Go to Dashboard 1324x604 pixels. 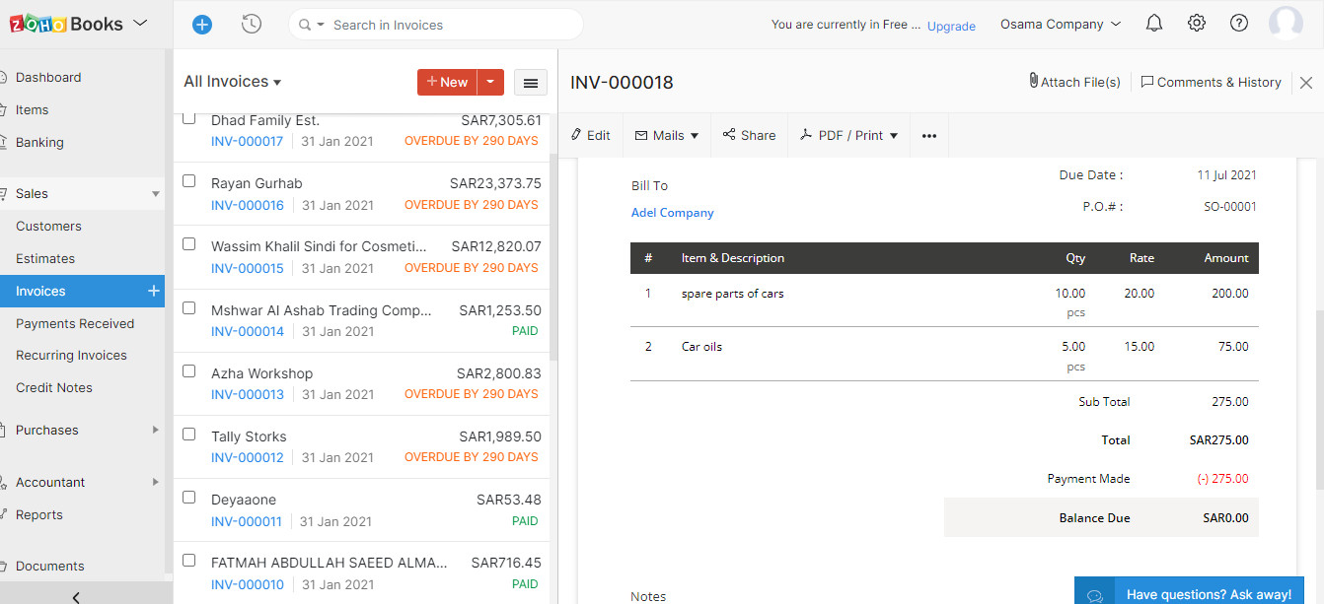pyautogui.click(x=48, y=78)
